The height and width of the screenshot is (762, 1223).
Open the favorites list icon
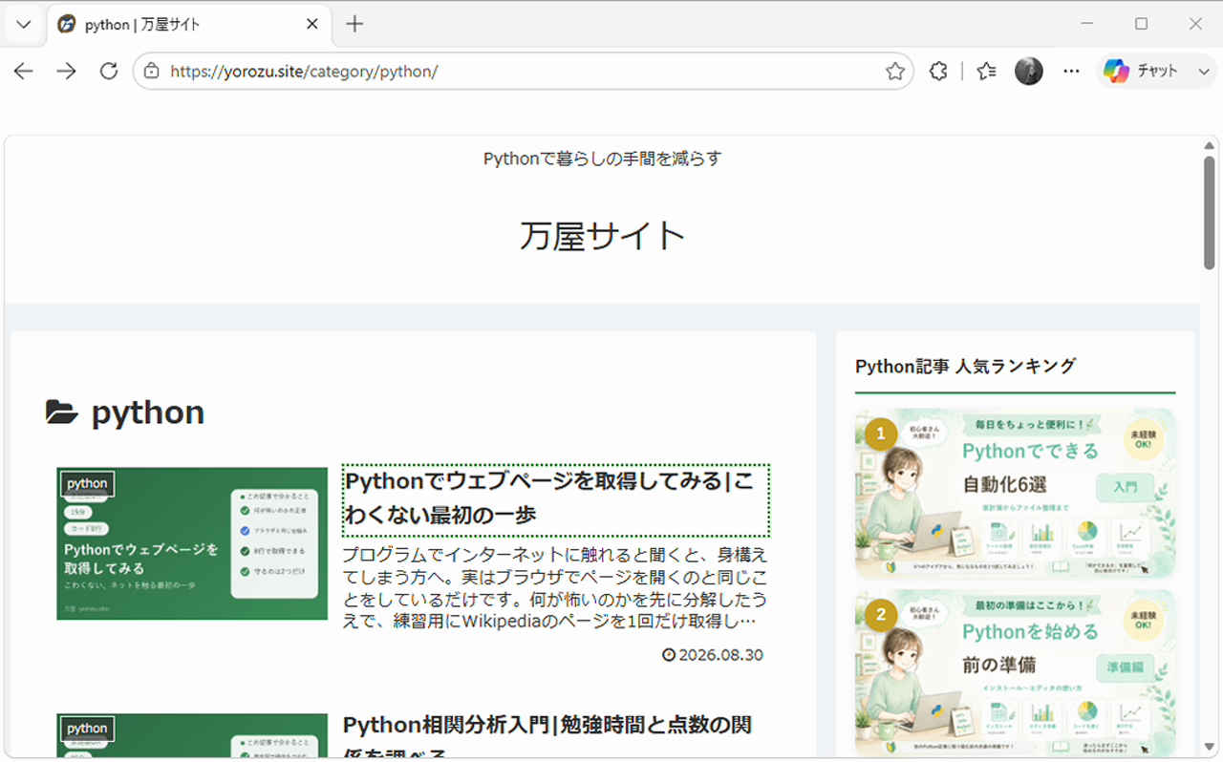click(x=987, y=72)
